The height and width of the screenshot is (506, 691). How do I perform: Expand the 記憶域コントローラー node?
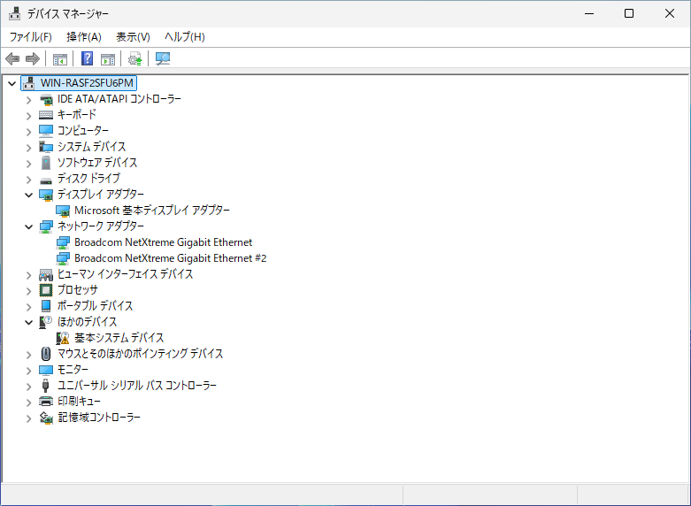[x=28, y=418]
